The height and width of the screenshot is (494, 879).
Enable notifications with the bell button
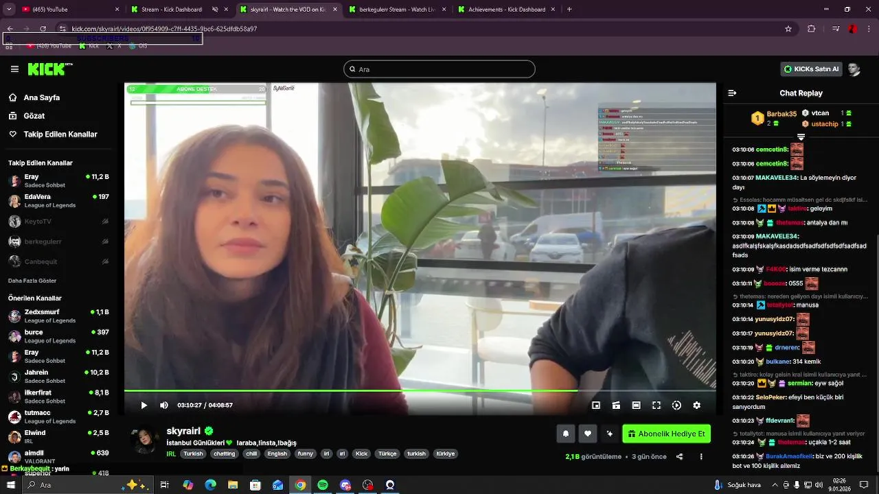[566, 434]
